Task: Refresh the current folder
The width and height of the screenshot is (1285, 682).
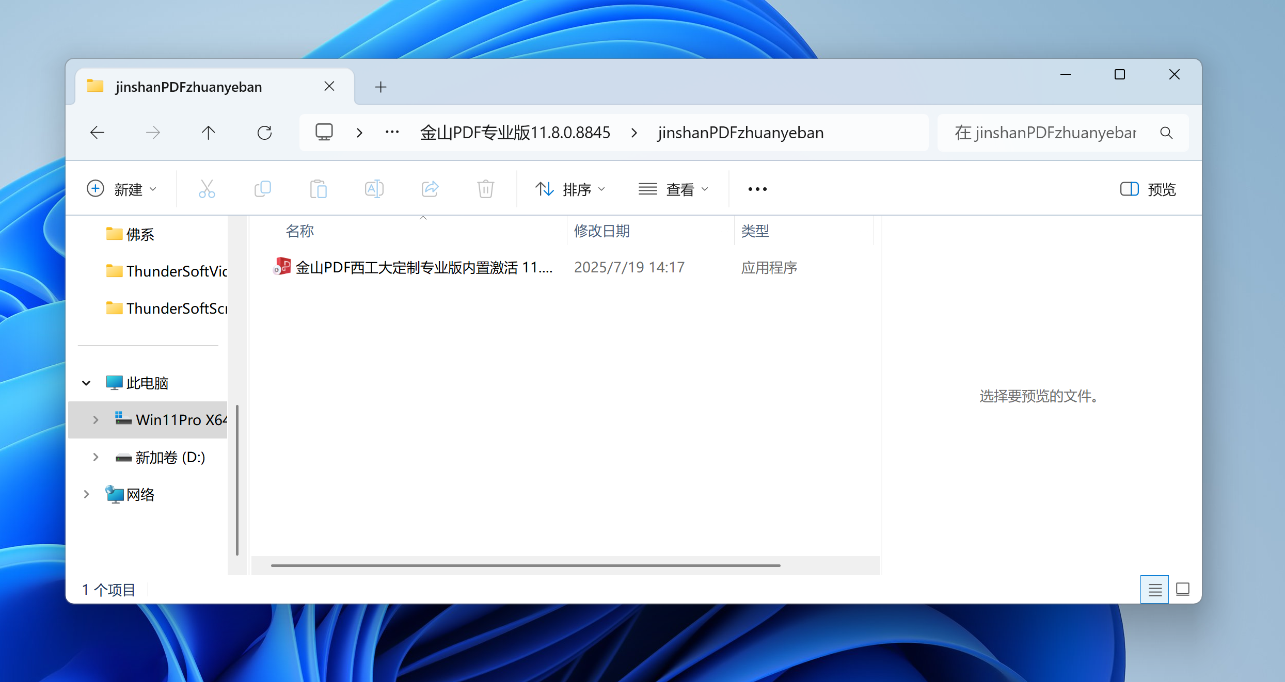Action: (x=264, y=133)
